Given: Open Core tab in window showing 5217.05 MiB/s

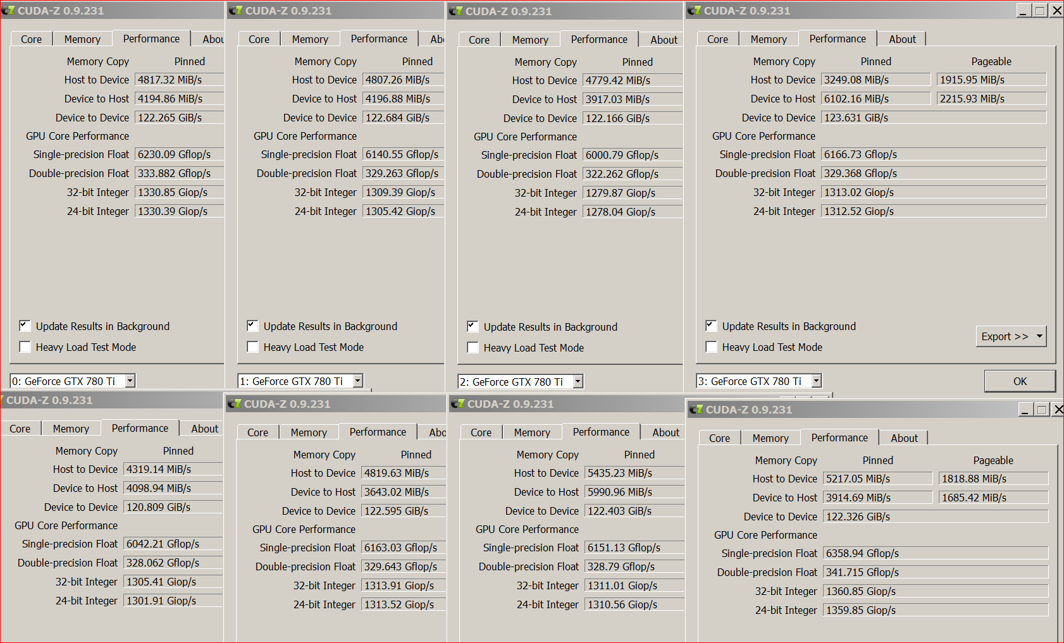Looking at the screenshot, I should [719, 438].
